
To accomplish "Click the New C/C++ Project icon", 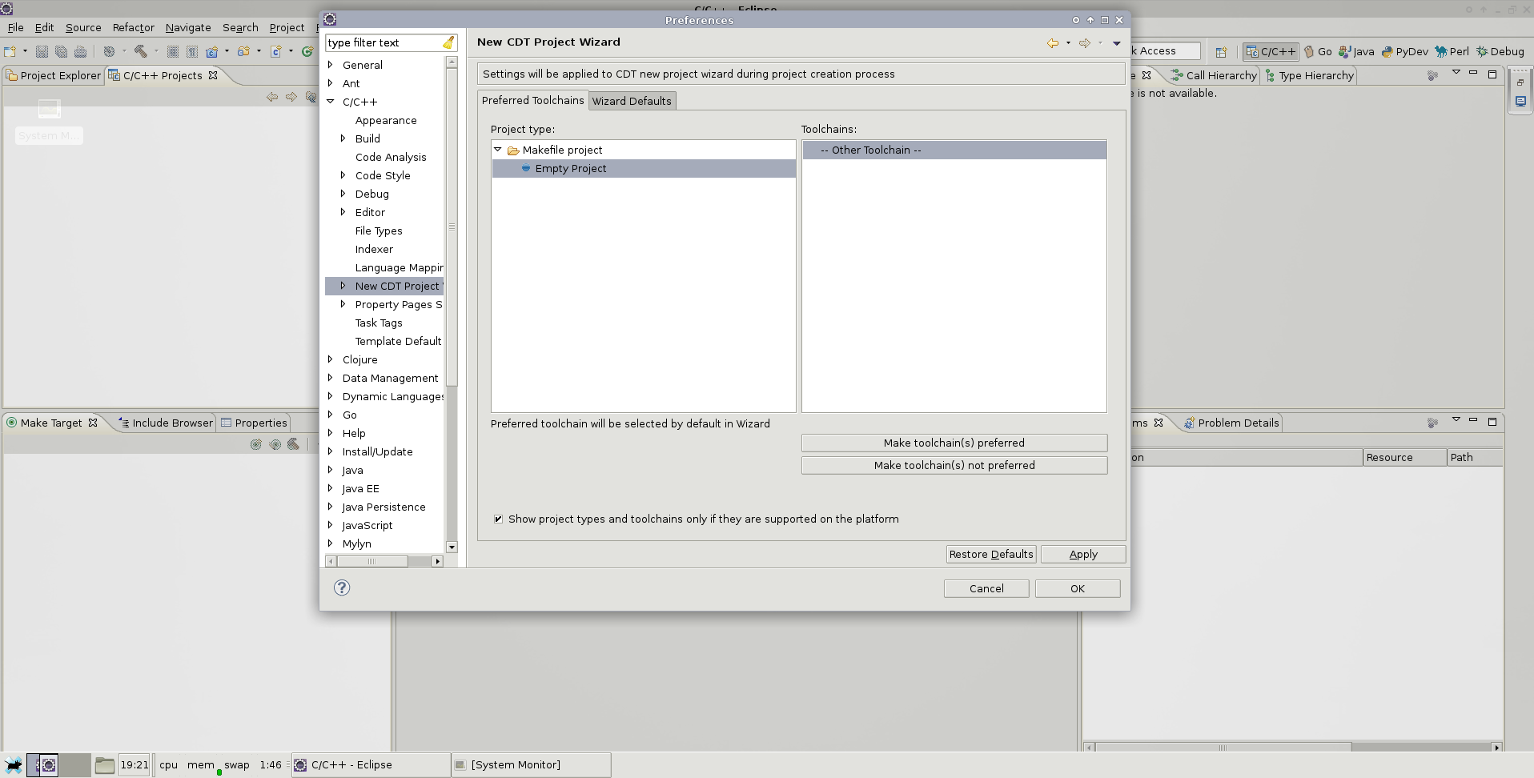I will pyautogui.click(x=211, y=51).
